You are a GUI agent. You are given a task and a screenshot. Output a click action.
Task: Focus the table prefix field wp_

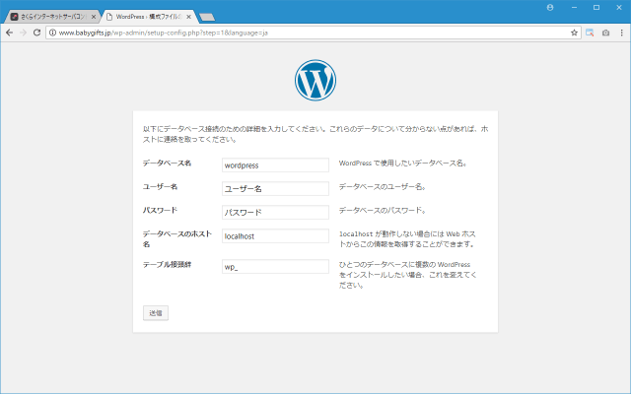pos(275,267)
